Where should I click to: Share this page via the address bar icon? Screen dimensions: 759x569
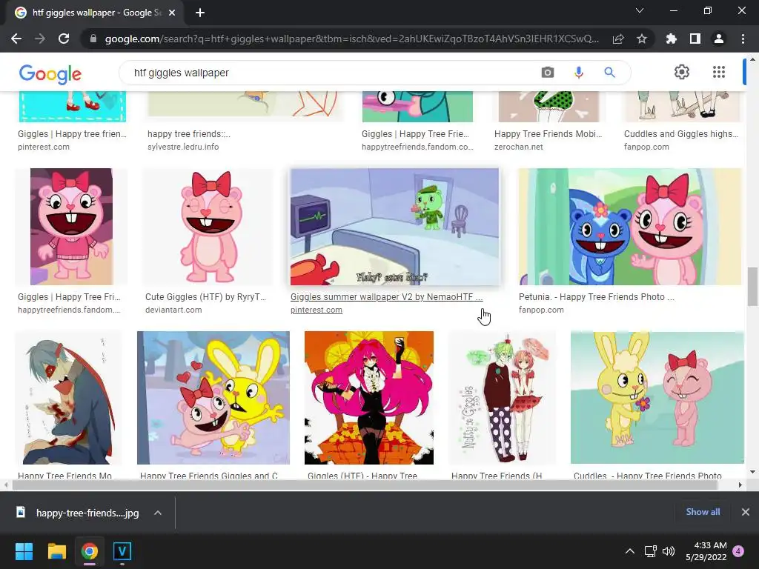click(x=618, y=39)
